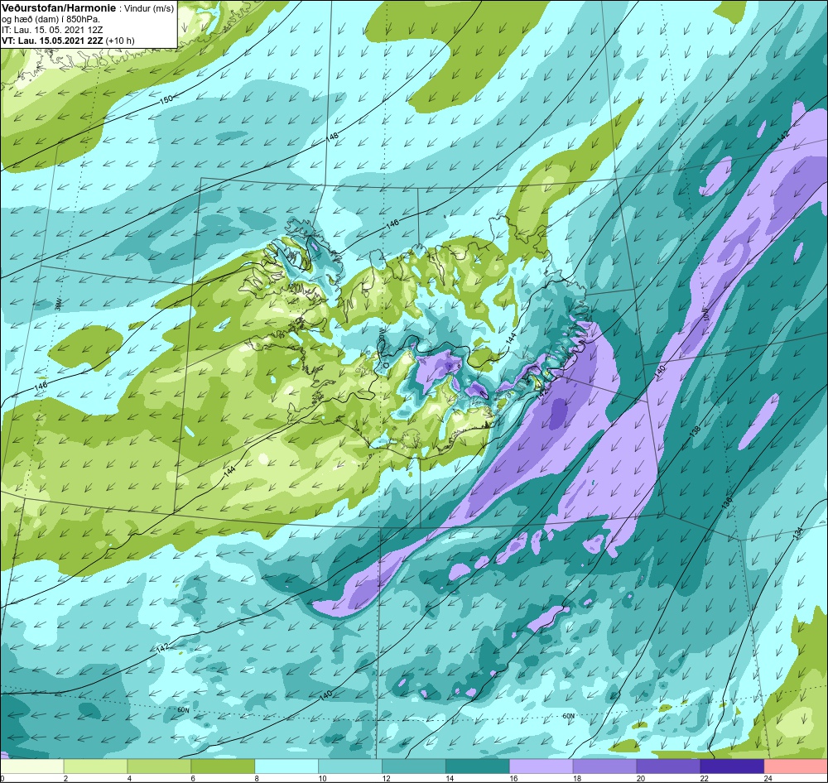Select the 'Vindur (m/s)' label in header
Screen dimensions: 828x783
(149, 9)
